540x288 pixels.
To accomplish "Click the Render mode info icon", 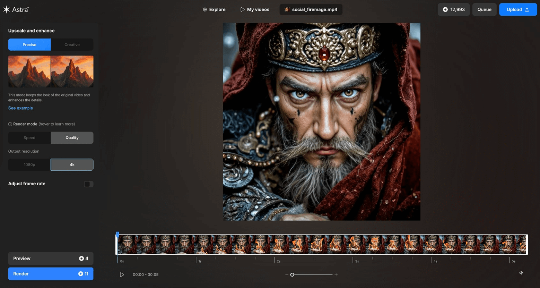I will tap(10, 124).
